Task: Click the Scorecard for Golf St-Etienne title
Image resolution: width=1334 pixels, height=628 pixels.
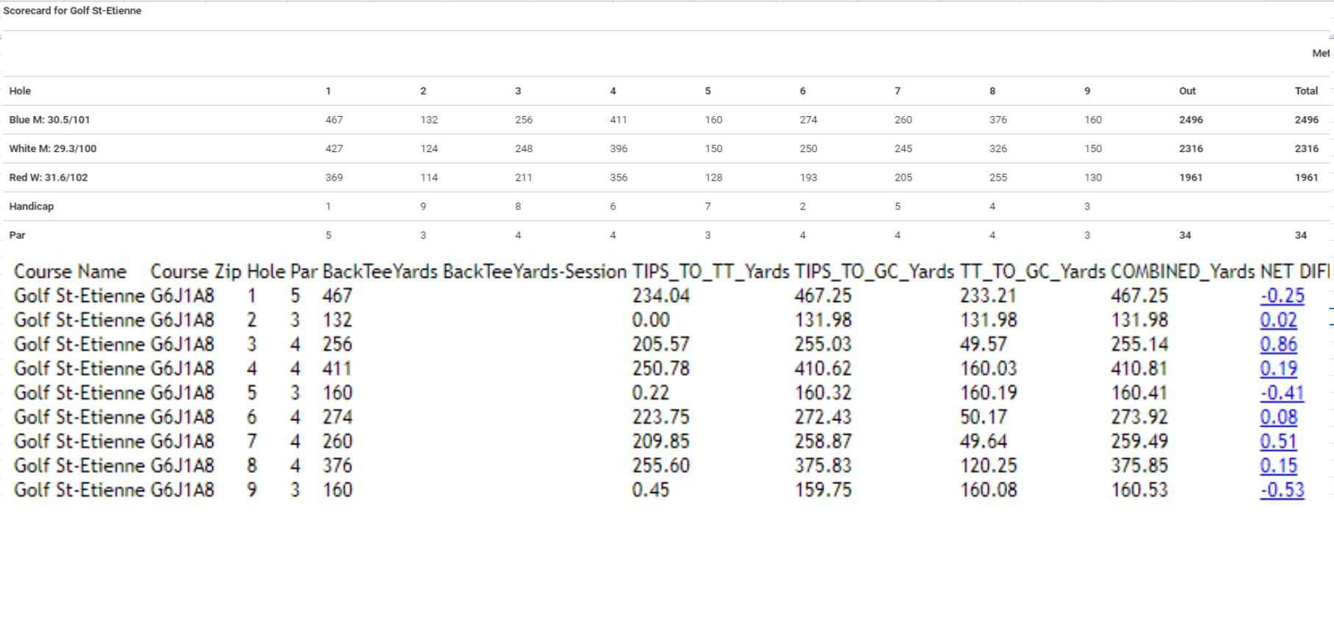Action: [x=72, y=11]
